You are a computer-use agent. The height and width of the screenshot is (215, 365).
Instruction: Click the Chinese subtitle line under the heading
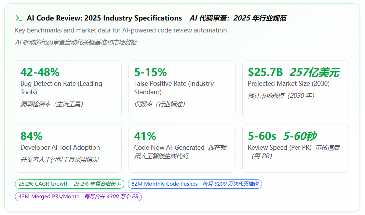[x=76, y=42]
